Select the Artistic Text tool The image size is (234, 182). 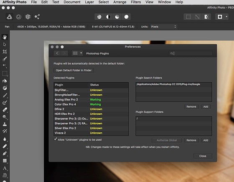tap(5, 168)
